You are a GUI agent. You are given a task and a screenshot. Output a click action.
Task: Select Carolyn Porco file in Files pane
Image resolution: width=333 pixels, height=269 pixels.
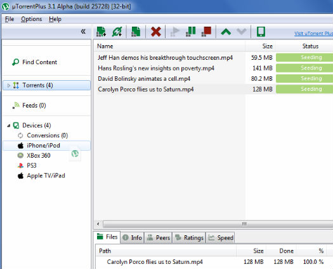click(x=155, y=262)
